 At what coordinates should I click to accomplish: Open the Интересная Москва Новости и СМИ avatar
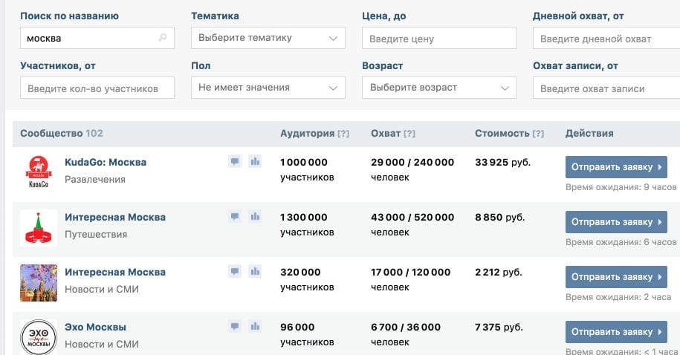[39, 283]
